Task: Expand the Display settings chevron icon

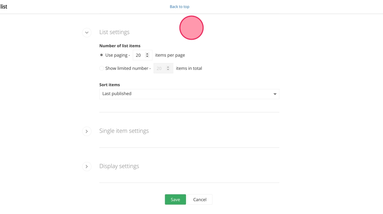Action: tap(87, 166)
